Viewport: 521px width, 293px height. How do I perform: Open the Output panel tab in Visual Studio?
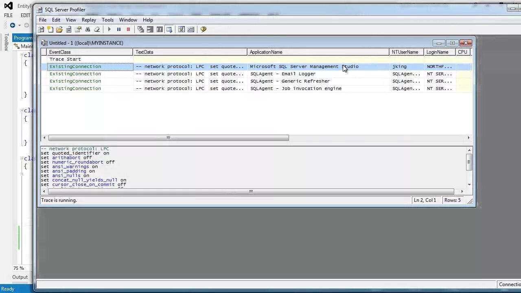20,277
